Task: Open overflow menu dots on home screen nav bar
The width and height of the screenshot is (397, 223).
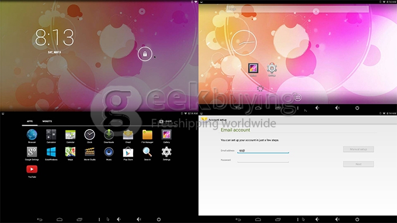Action: coord(298,108)
